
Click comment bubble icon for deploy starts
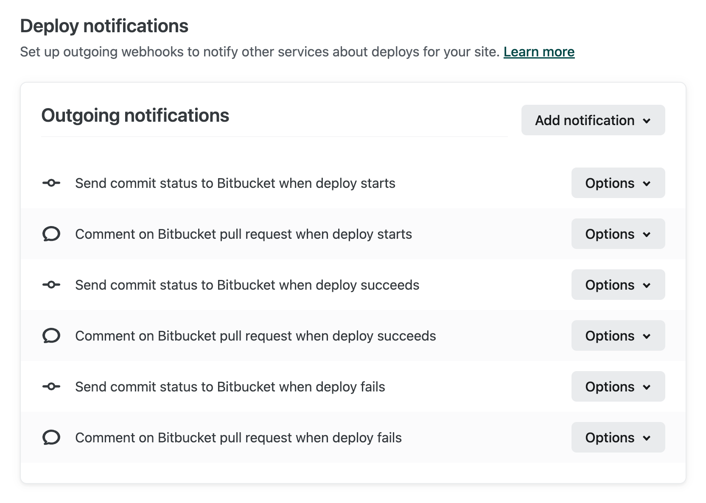51,234
